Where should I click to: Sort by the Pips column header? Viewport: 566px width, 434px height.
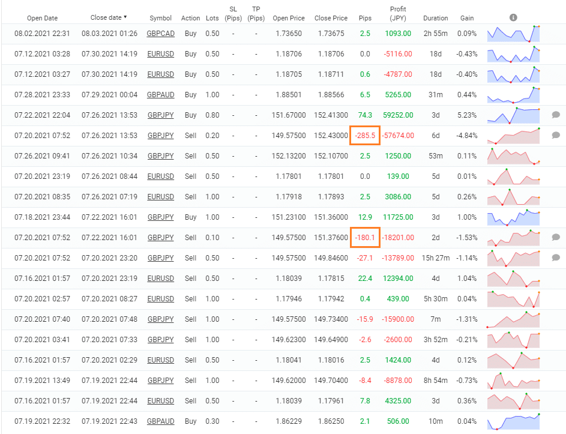pos(365,18)
